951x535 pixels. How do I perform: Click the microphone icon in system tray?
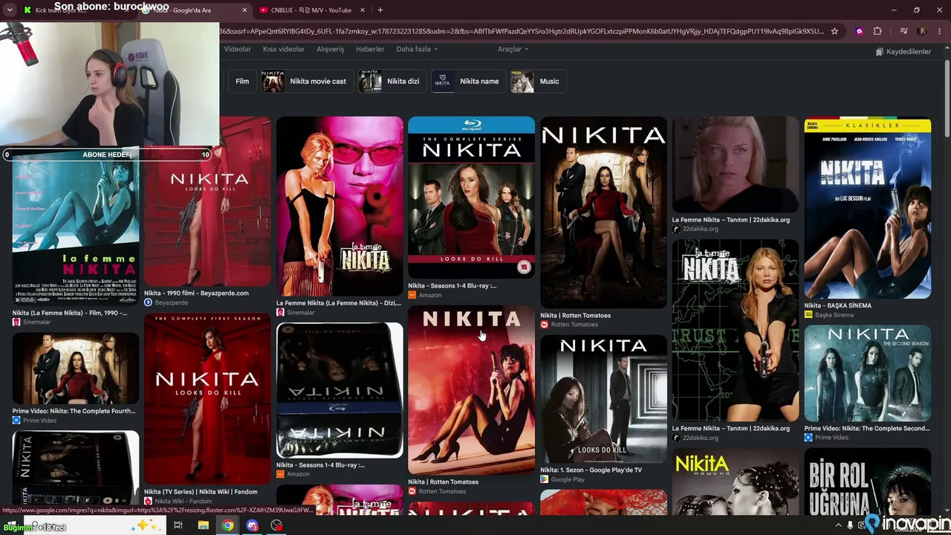[850, 525]
